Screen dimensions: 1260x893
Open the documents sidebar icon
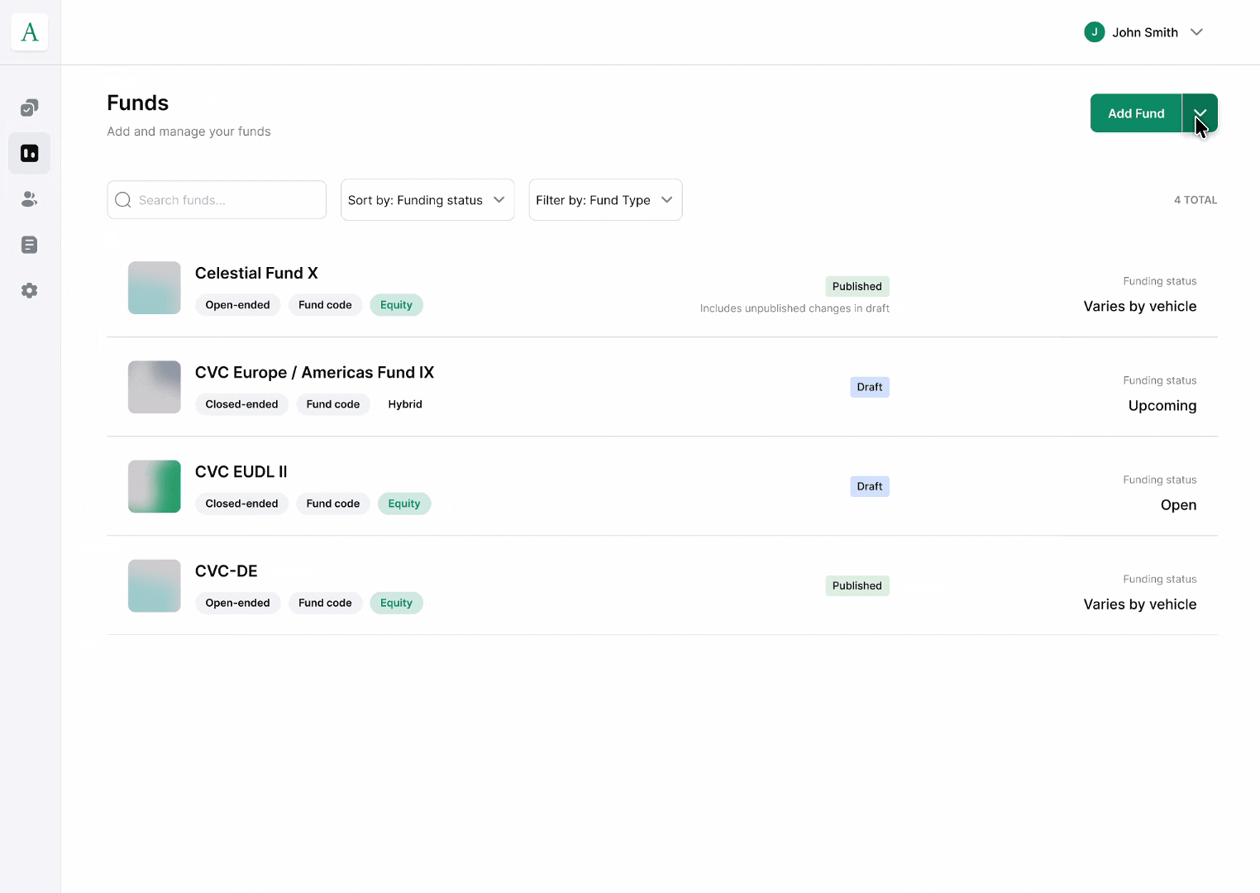[29, 245]
